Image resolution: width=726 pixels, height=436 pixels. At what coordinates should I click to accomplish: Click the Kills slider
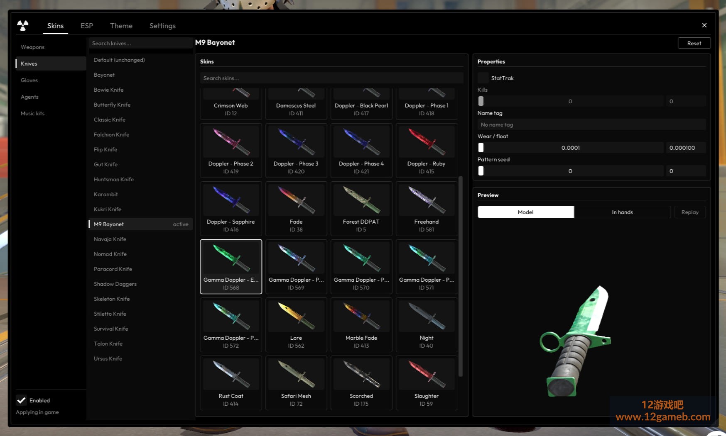570,101
